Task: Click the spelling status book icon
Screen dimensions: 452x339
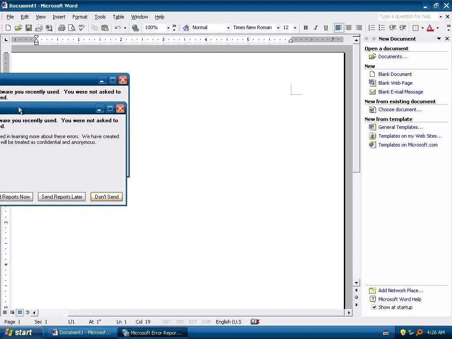Action: (x=255, y=321)
